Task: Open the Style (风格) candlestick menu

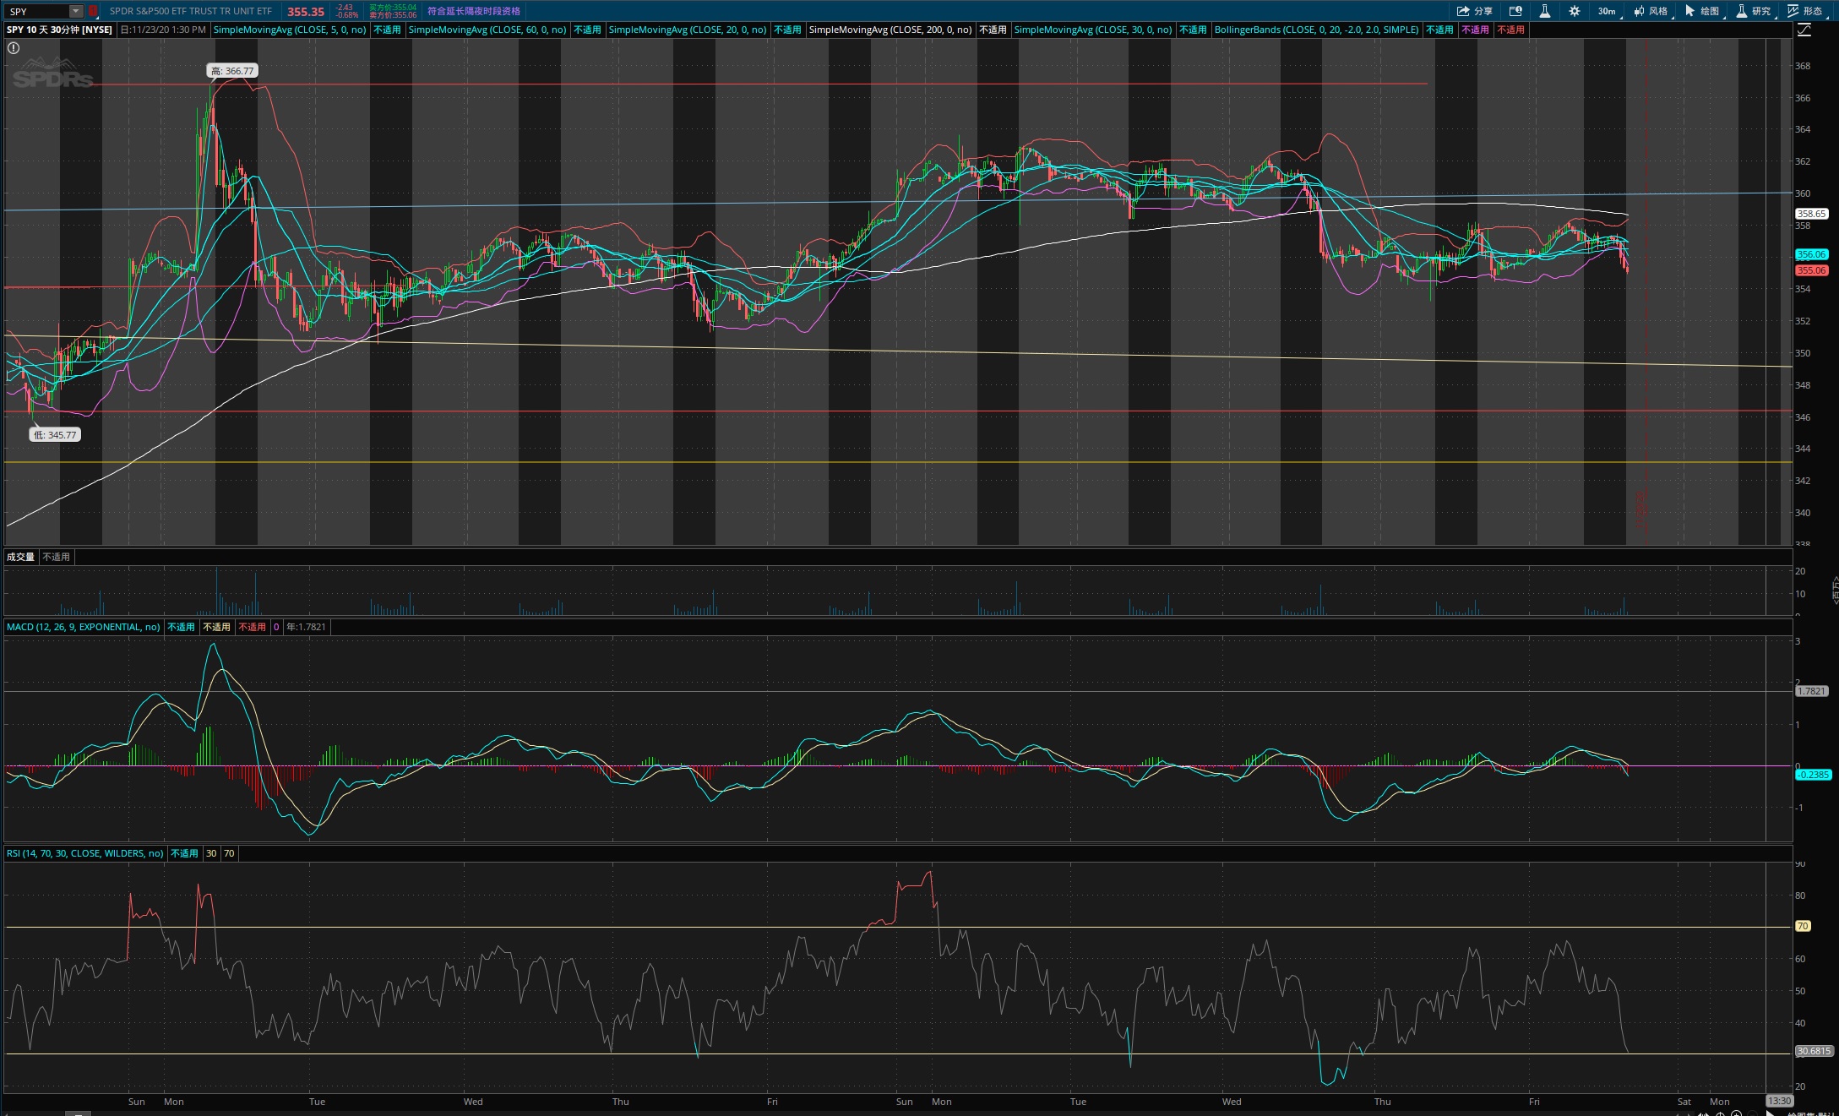Action: click(1651, 11)
